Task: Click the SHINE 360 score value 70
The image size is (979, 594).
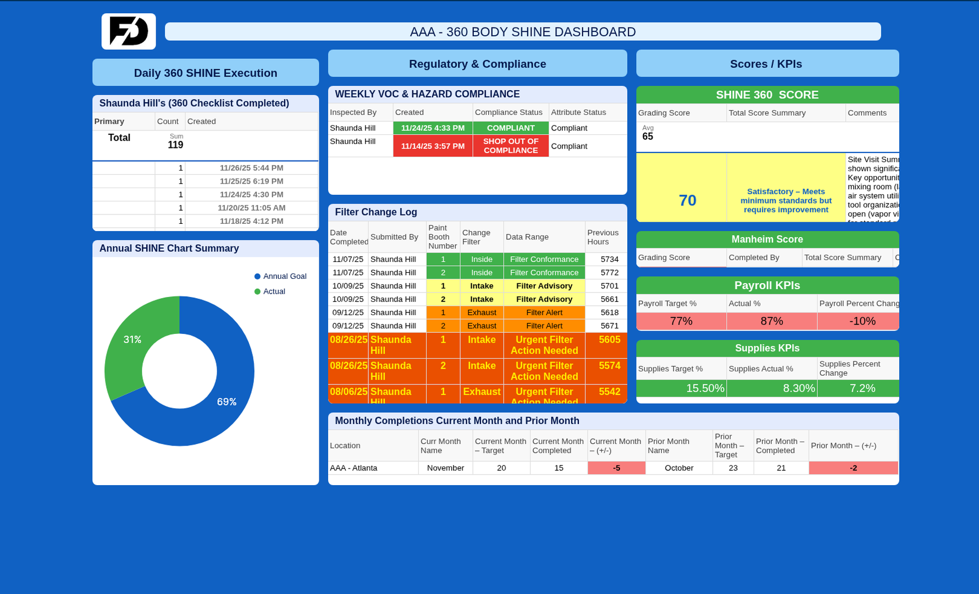Action: [x=687, y=200]
